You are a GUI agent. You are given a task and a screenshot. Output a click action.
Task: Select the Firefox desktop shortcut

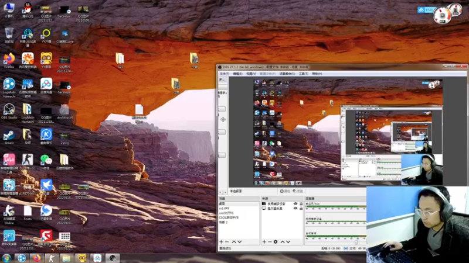[x=9, y=61]
